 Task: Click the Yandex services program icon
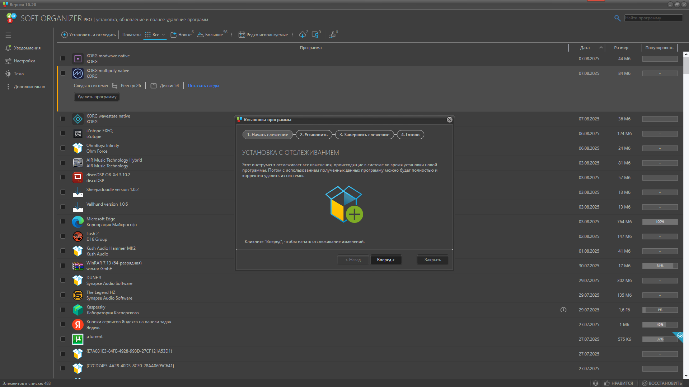(x=78, y=325)
